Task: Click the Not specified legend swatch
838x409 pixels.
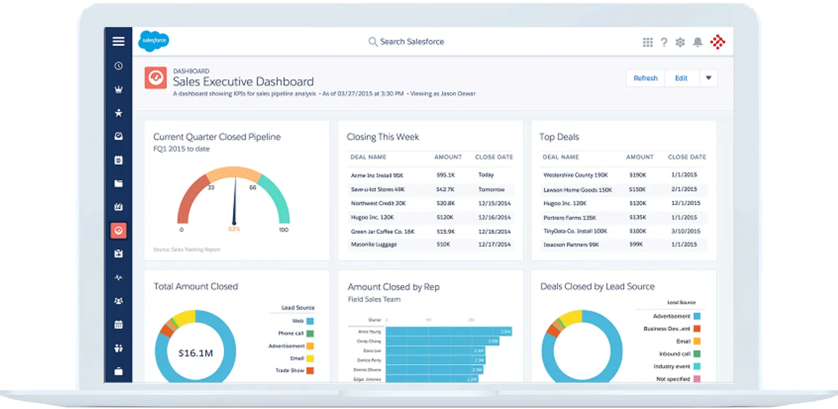Action: tap(697, 379)
